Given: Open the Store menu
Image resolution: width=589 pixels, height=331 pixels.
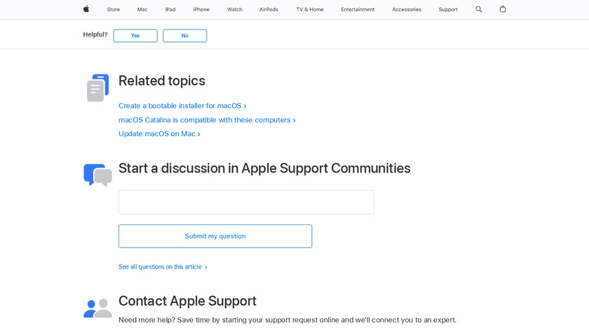Looking at the screenshot, I should [x=114, y=9].
